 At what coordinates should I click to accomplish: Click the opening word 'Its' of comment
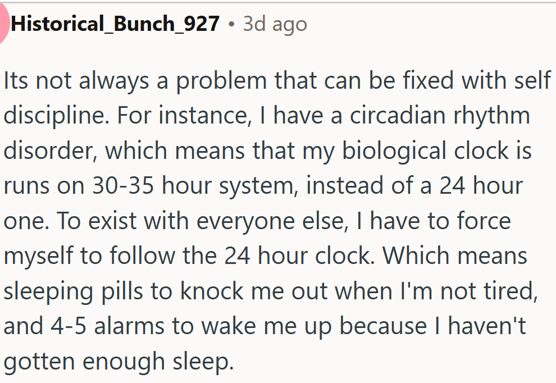point(16,80)
